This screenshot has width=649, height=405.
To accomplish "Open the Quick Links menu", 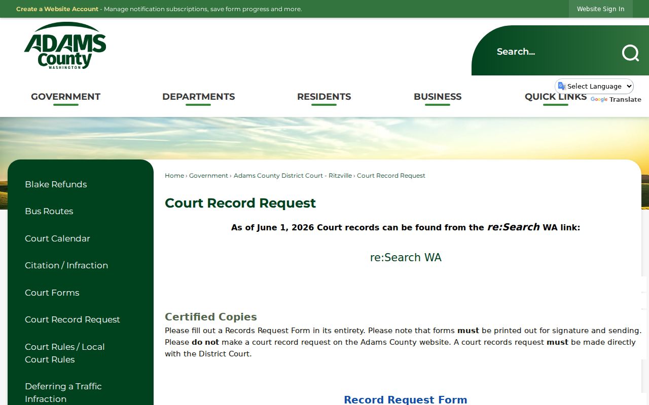I will coord(556,97).
